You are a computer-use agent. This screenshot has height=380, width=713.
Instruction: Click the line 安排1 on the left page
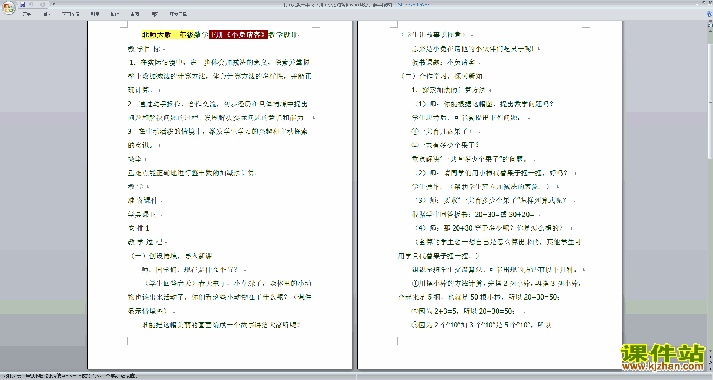coord(139,228)
